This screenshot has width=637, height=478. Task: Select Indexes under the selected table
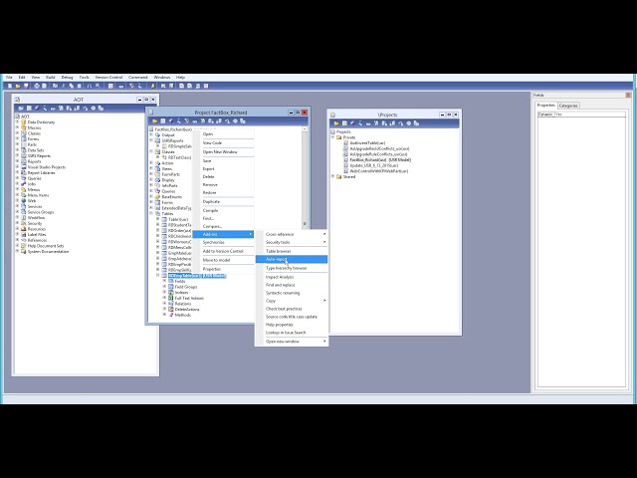point(181,292)
